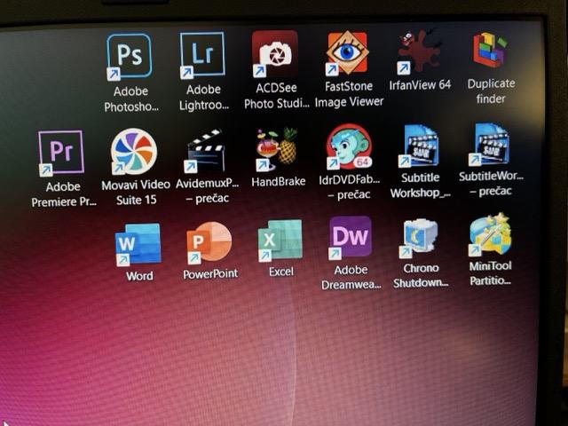
Task: Click the 'AvidemuxP... – prečac' label
Action: point(207,191)
